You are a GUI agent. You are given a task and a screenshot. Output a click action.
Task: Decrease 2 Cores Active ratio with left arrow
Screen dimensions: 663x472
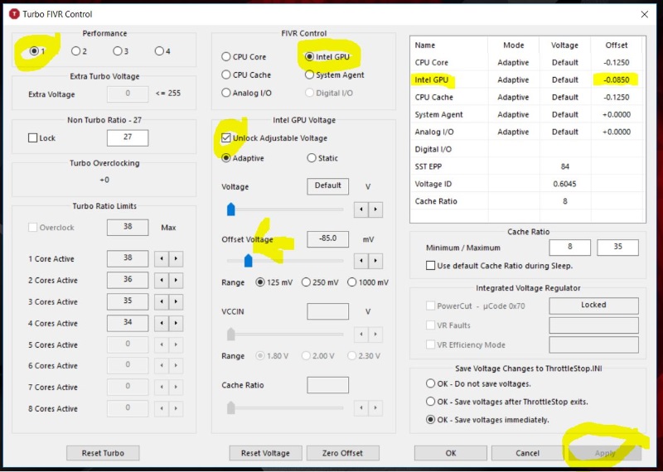162,280
